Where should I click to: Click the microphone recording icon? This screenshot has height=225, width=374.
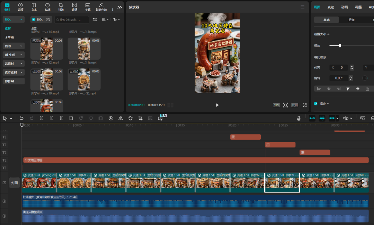(x=299, y=118)
